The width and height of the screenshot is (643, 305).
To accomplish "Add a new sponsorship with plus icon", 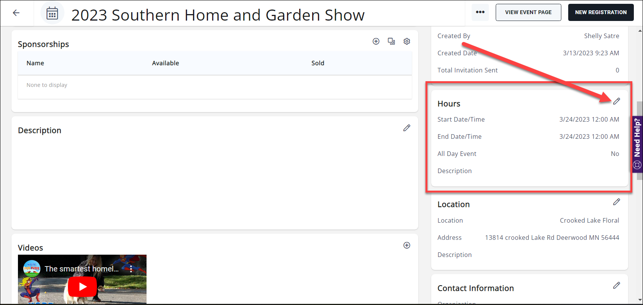I will click(376, 41).
